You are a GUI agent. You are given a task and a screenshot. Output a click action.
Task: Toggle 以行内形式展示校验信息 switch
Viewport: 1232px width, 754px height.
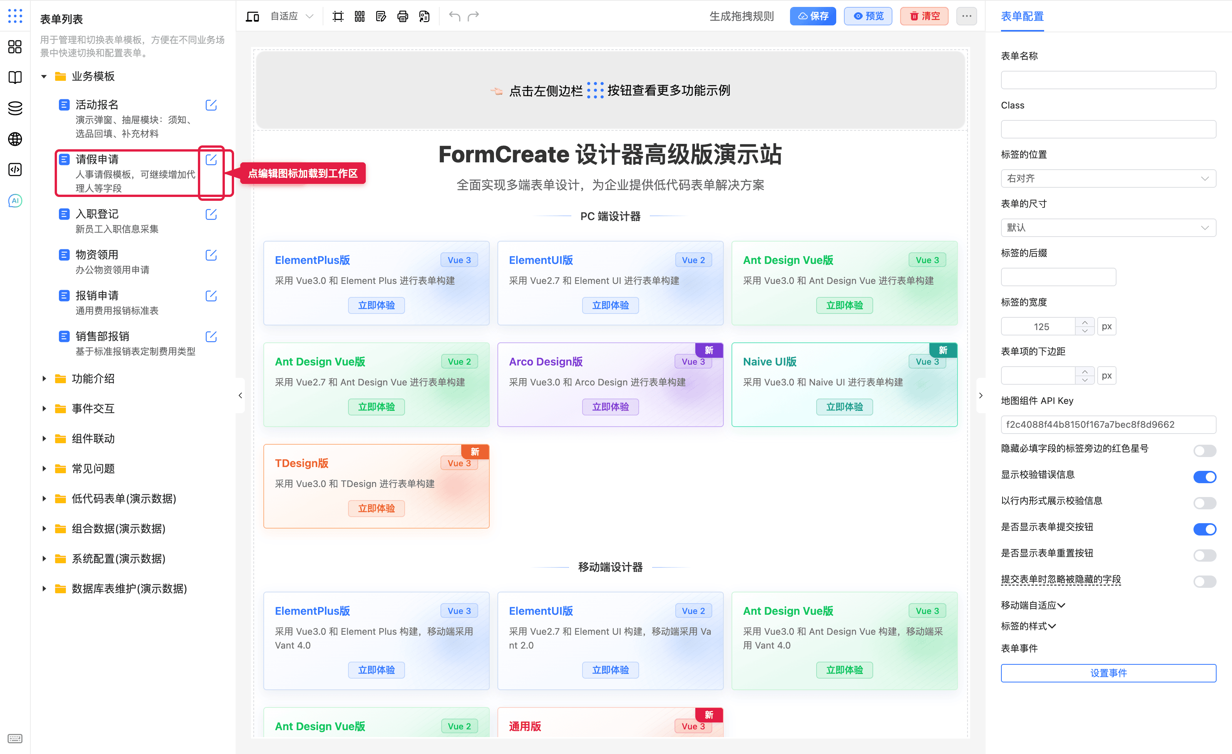pyautogui.click(x=1205, y=503)
